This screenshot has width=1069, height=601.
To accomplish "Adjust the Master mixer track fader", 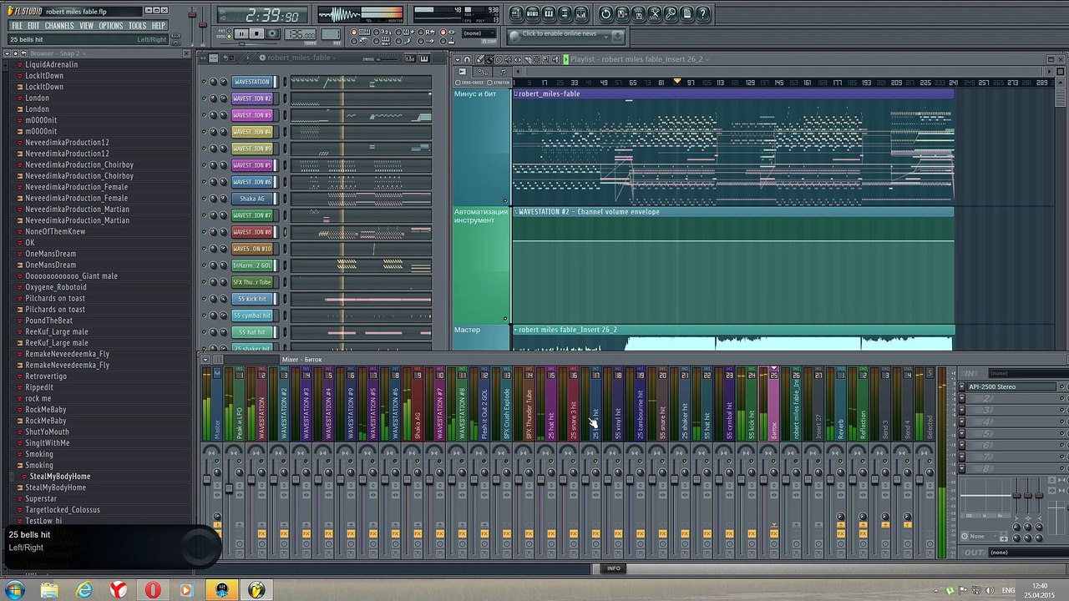I will pyautogui.click(x=207, y=479).
